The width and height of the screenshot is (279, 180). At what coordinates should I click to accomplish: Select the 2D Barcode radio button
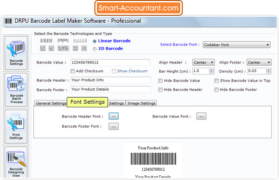[95, 49]
